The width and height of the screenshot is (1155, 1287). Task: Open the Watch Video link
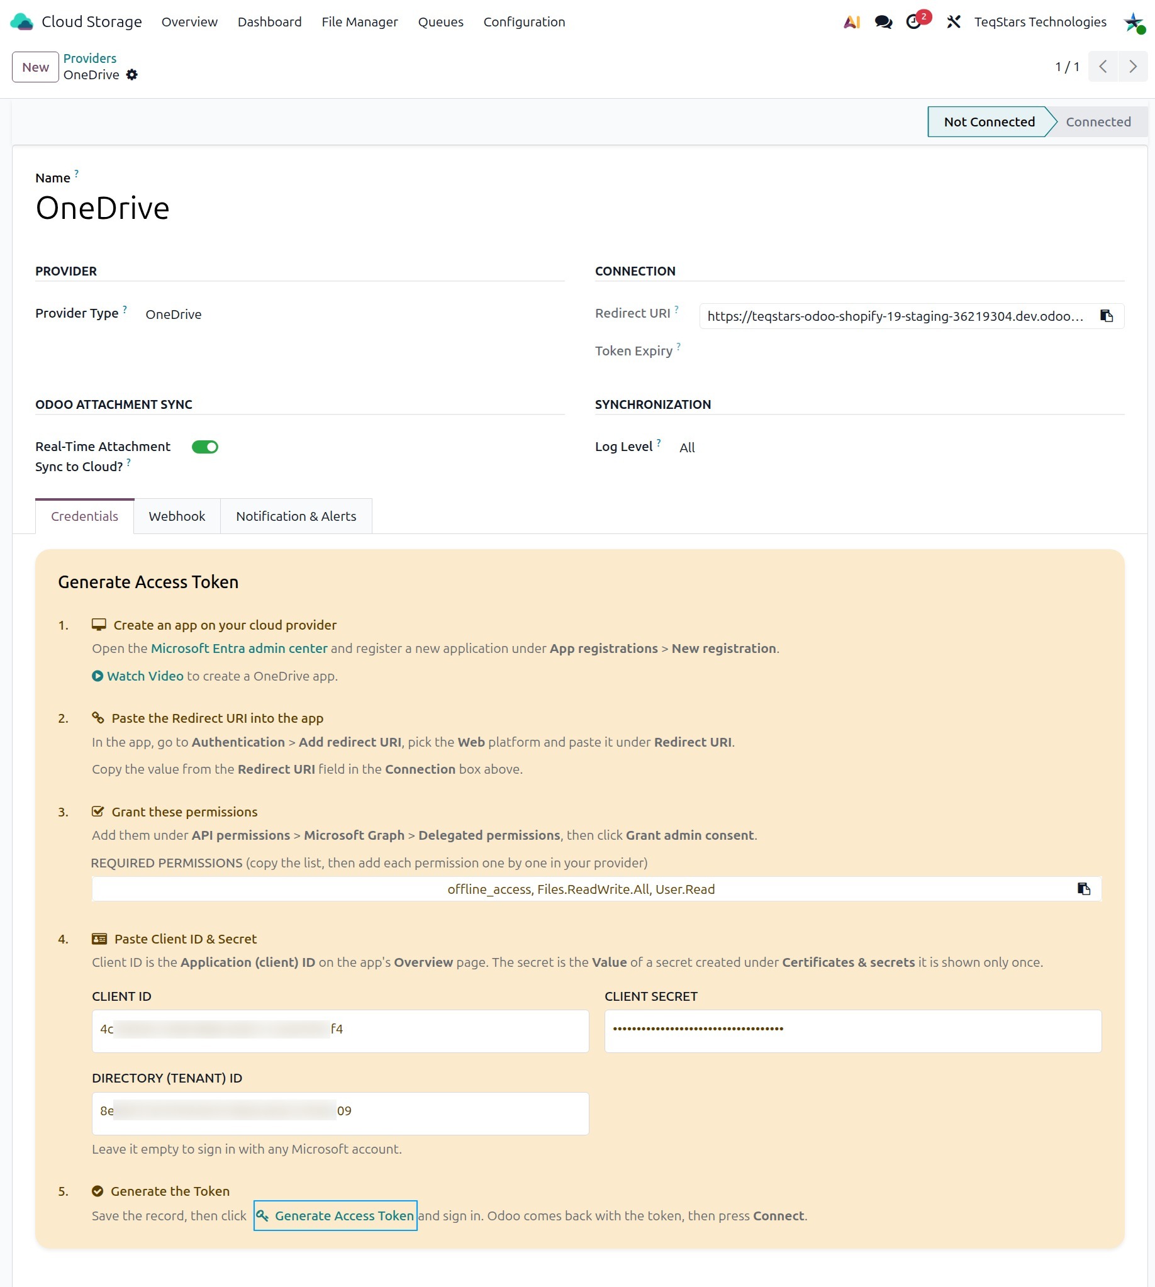click(145, 676)
